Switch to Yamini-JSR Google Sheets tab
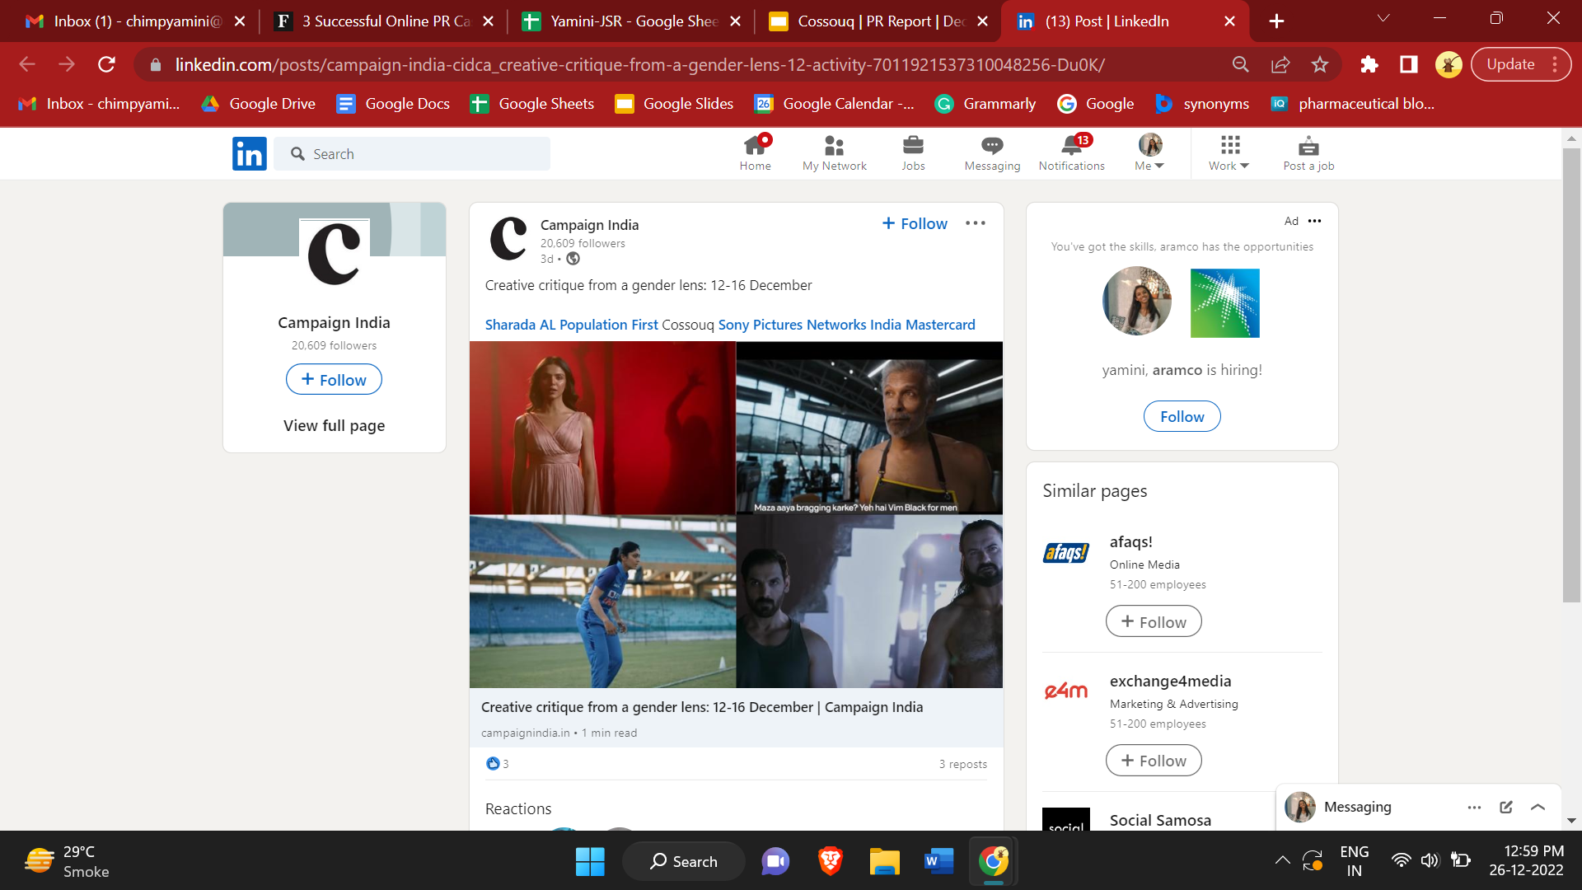Image resolution: width=1582 pixels, height=890 pixels. tap(633, 21)
